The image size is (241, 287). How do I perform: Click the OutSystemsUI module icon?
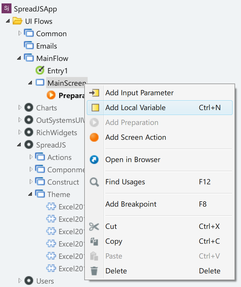click(x=29, y=120)
